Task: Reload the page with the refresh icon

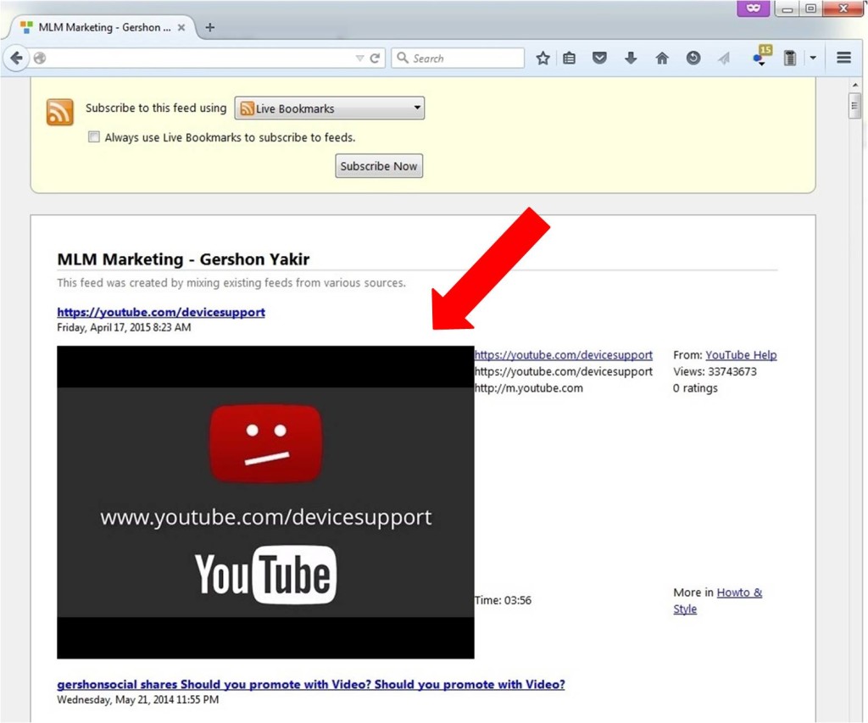Action: pos(375,58)
